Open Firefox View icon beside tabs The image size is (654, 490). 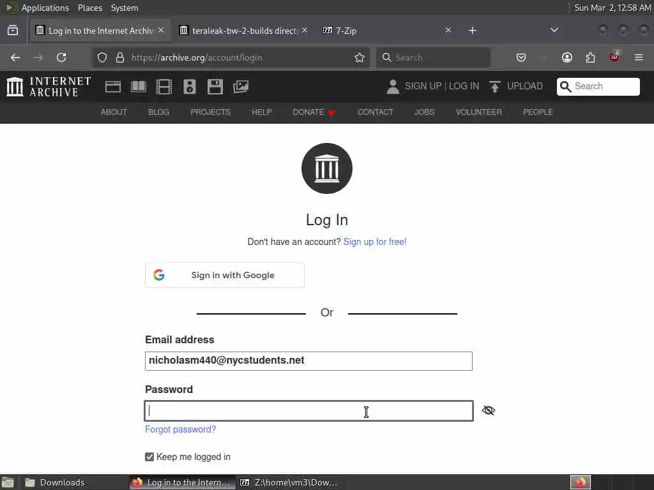13,31
